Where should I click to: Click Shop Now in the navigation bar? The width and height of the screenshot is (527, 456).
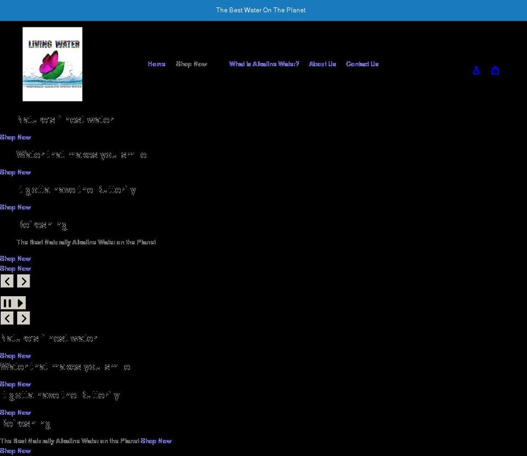tap(191, 64)
